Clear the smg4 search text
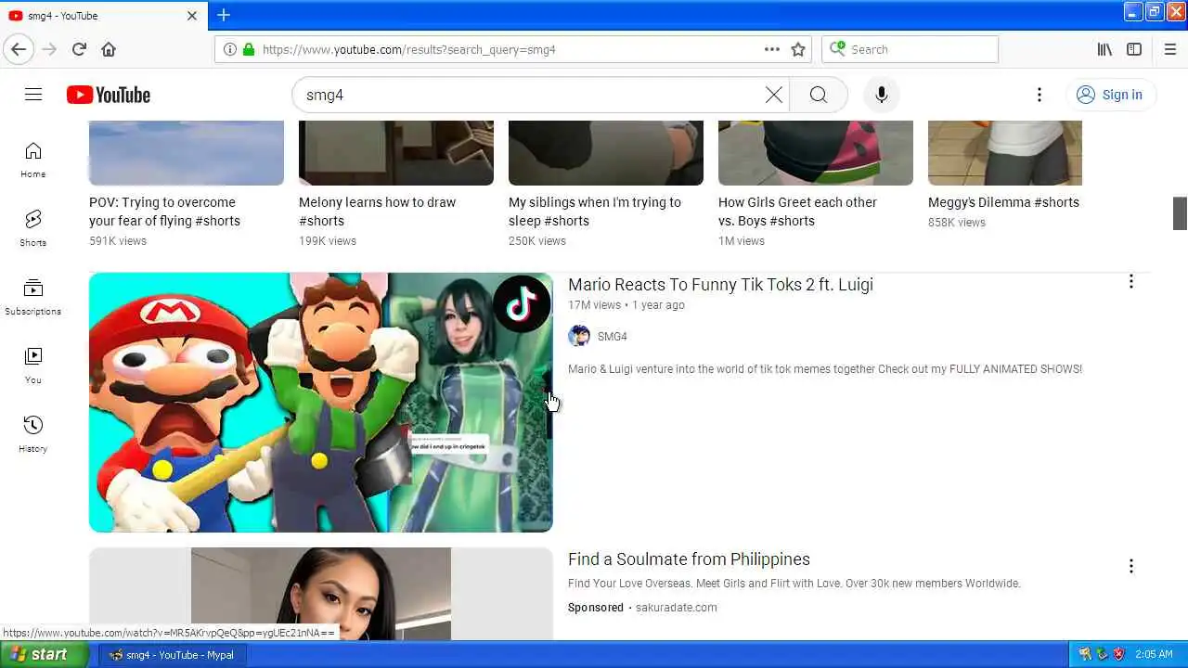 pos(773,95)
